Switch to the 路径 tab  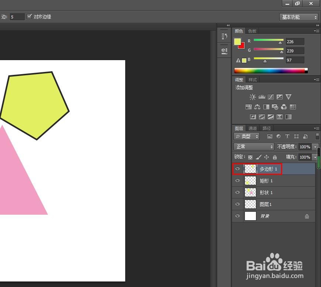(x=267, y=128)
